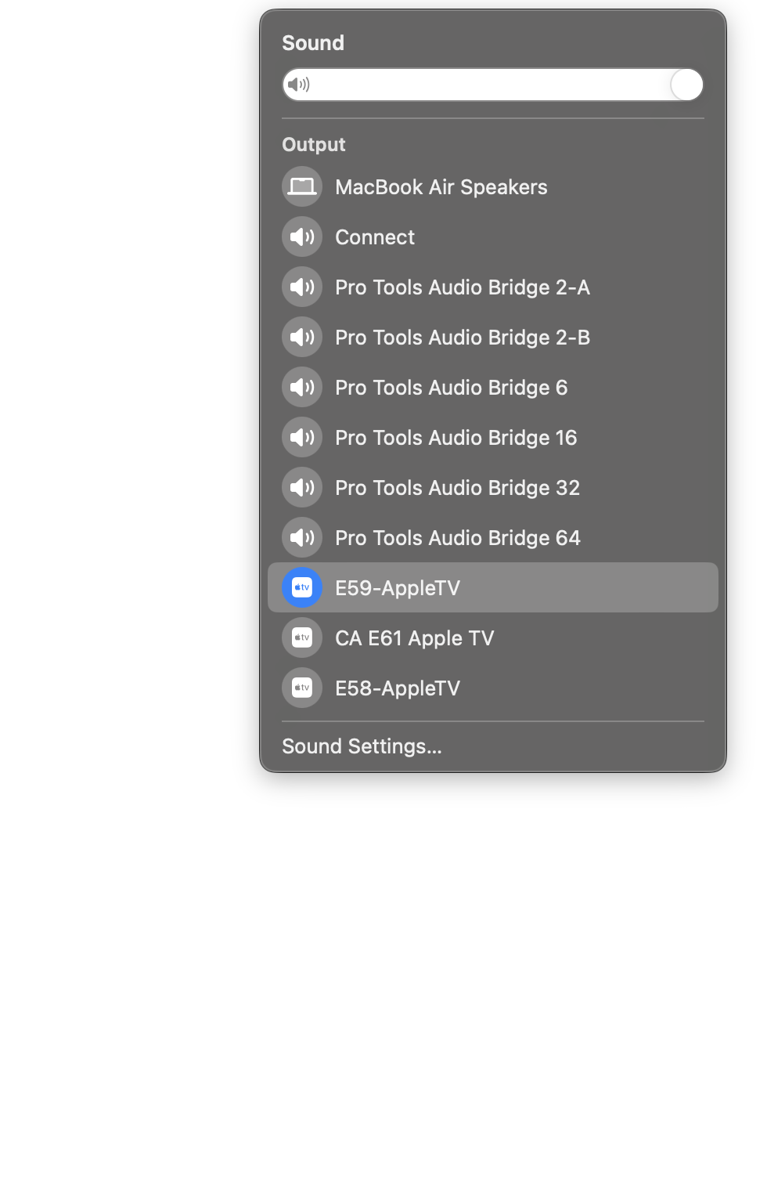Click the MacBook Air Speakers laptop icon
767x1181 pixels.
pyautogui.click(x=302, y=186)
